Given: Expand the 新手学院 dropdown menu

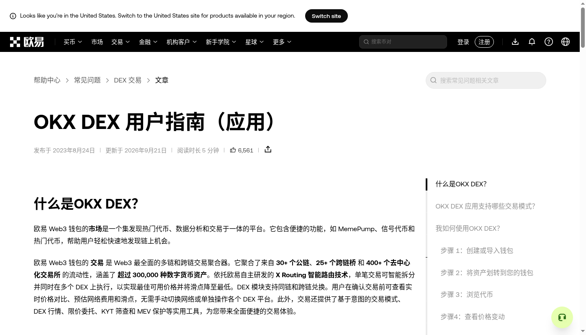Looking at the screenshot, I should point(221,42).
